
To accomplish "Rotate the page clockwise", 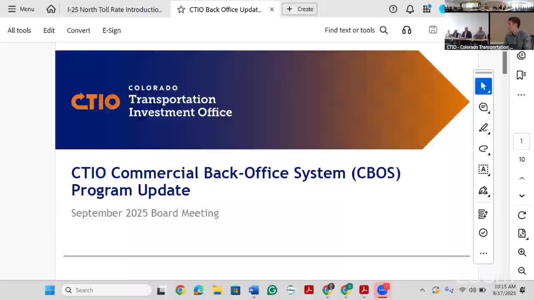I will (522, 215).
